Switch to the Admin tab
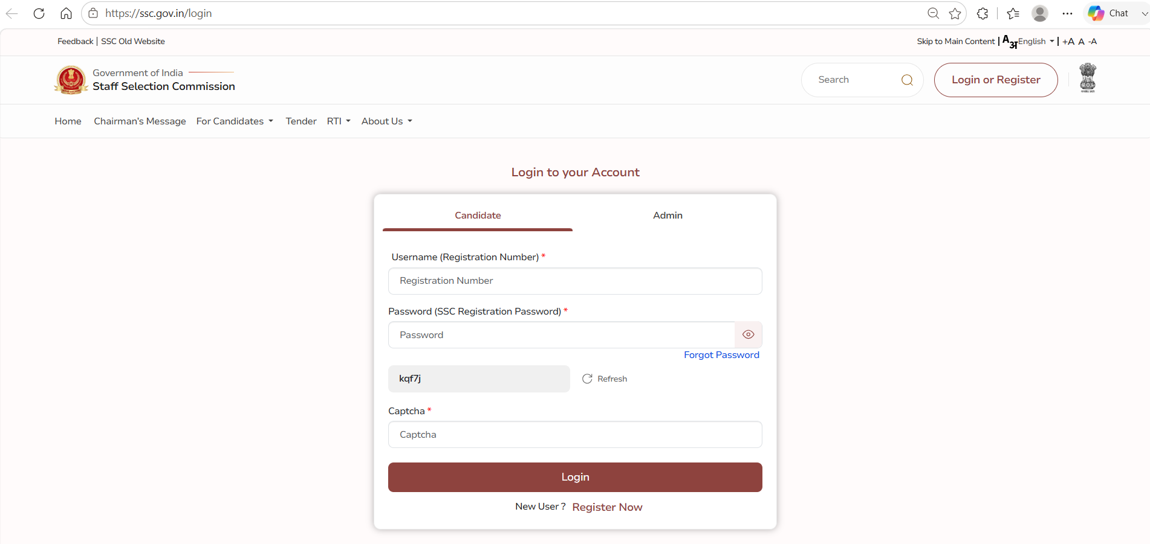Viewport: 1150px width, 544px height. click(668, 216)
